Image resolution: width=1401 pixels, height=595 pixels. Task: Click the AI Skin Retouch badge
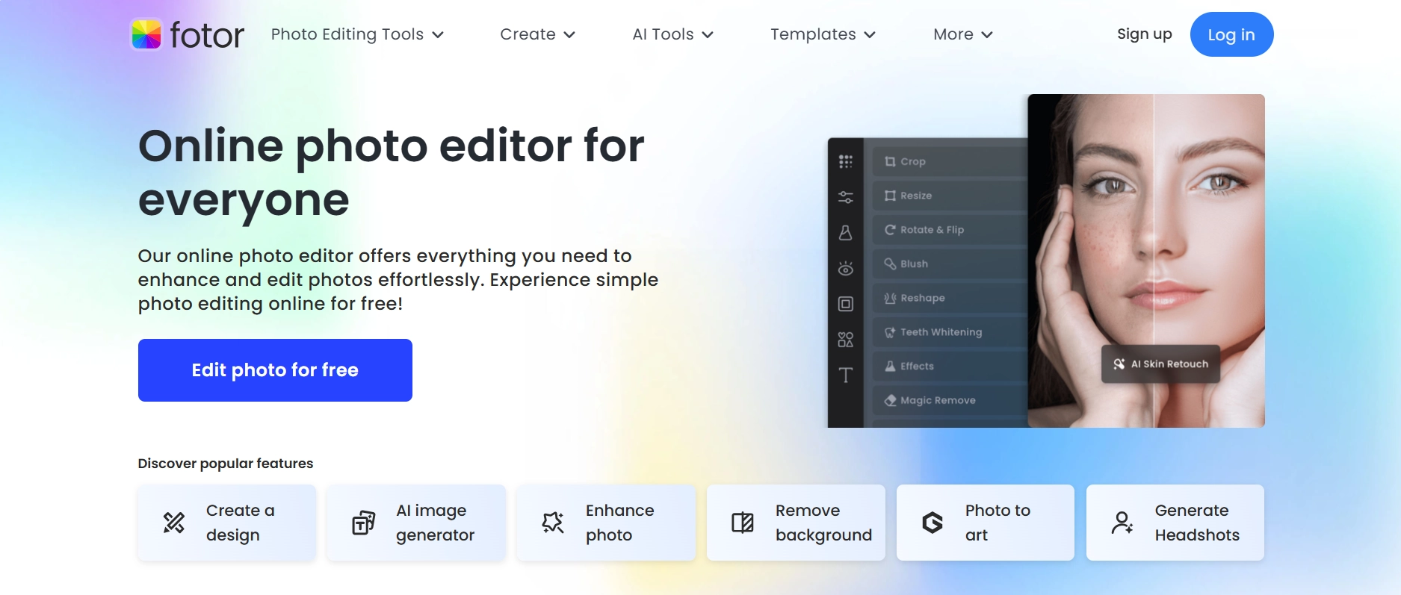[1160, 364]
